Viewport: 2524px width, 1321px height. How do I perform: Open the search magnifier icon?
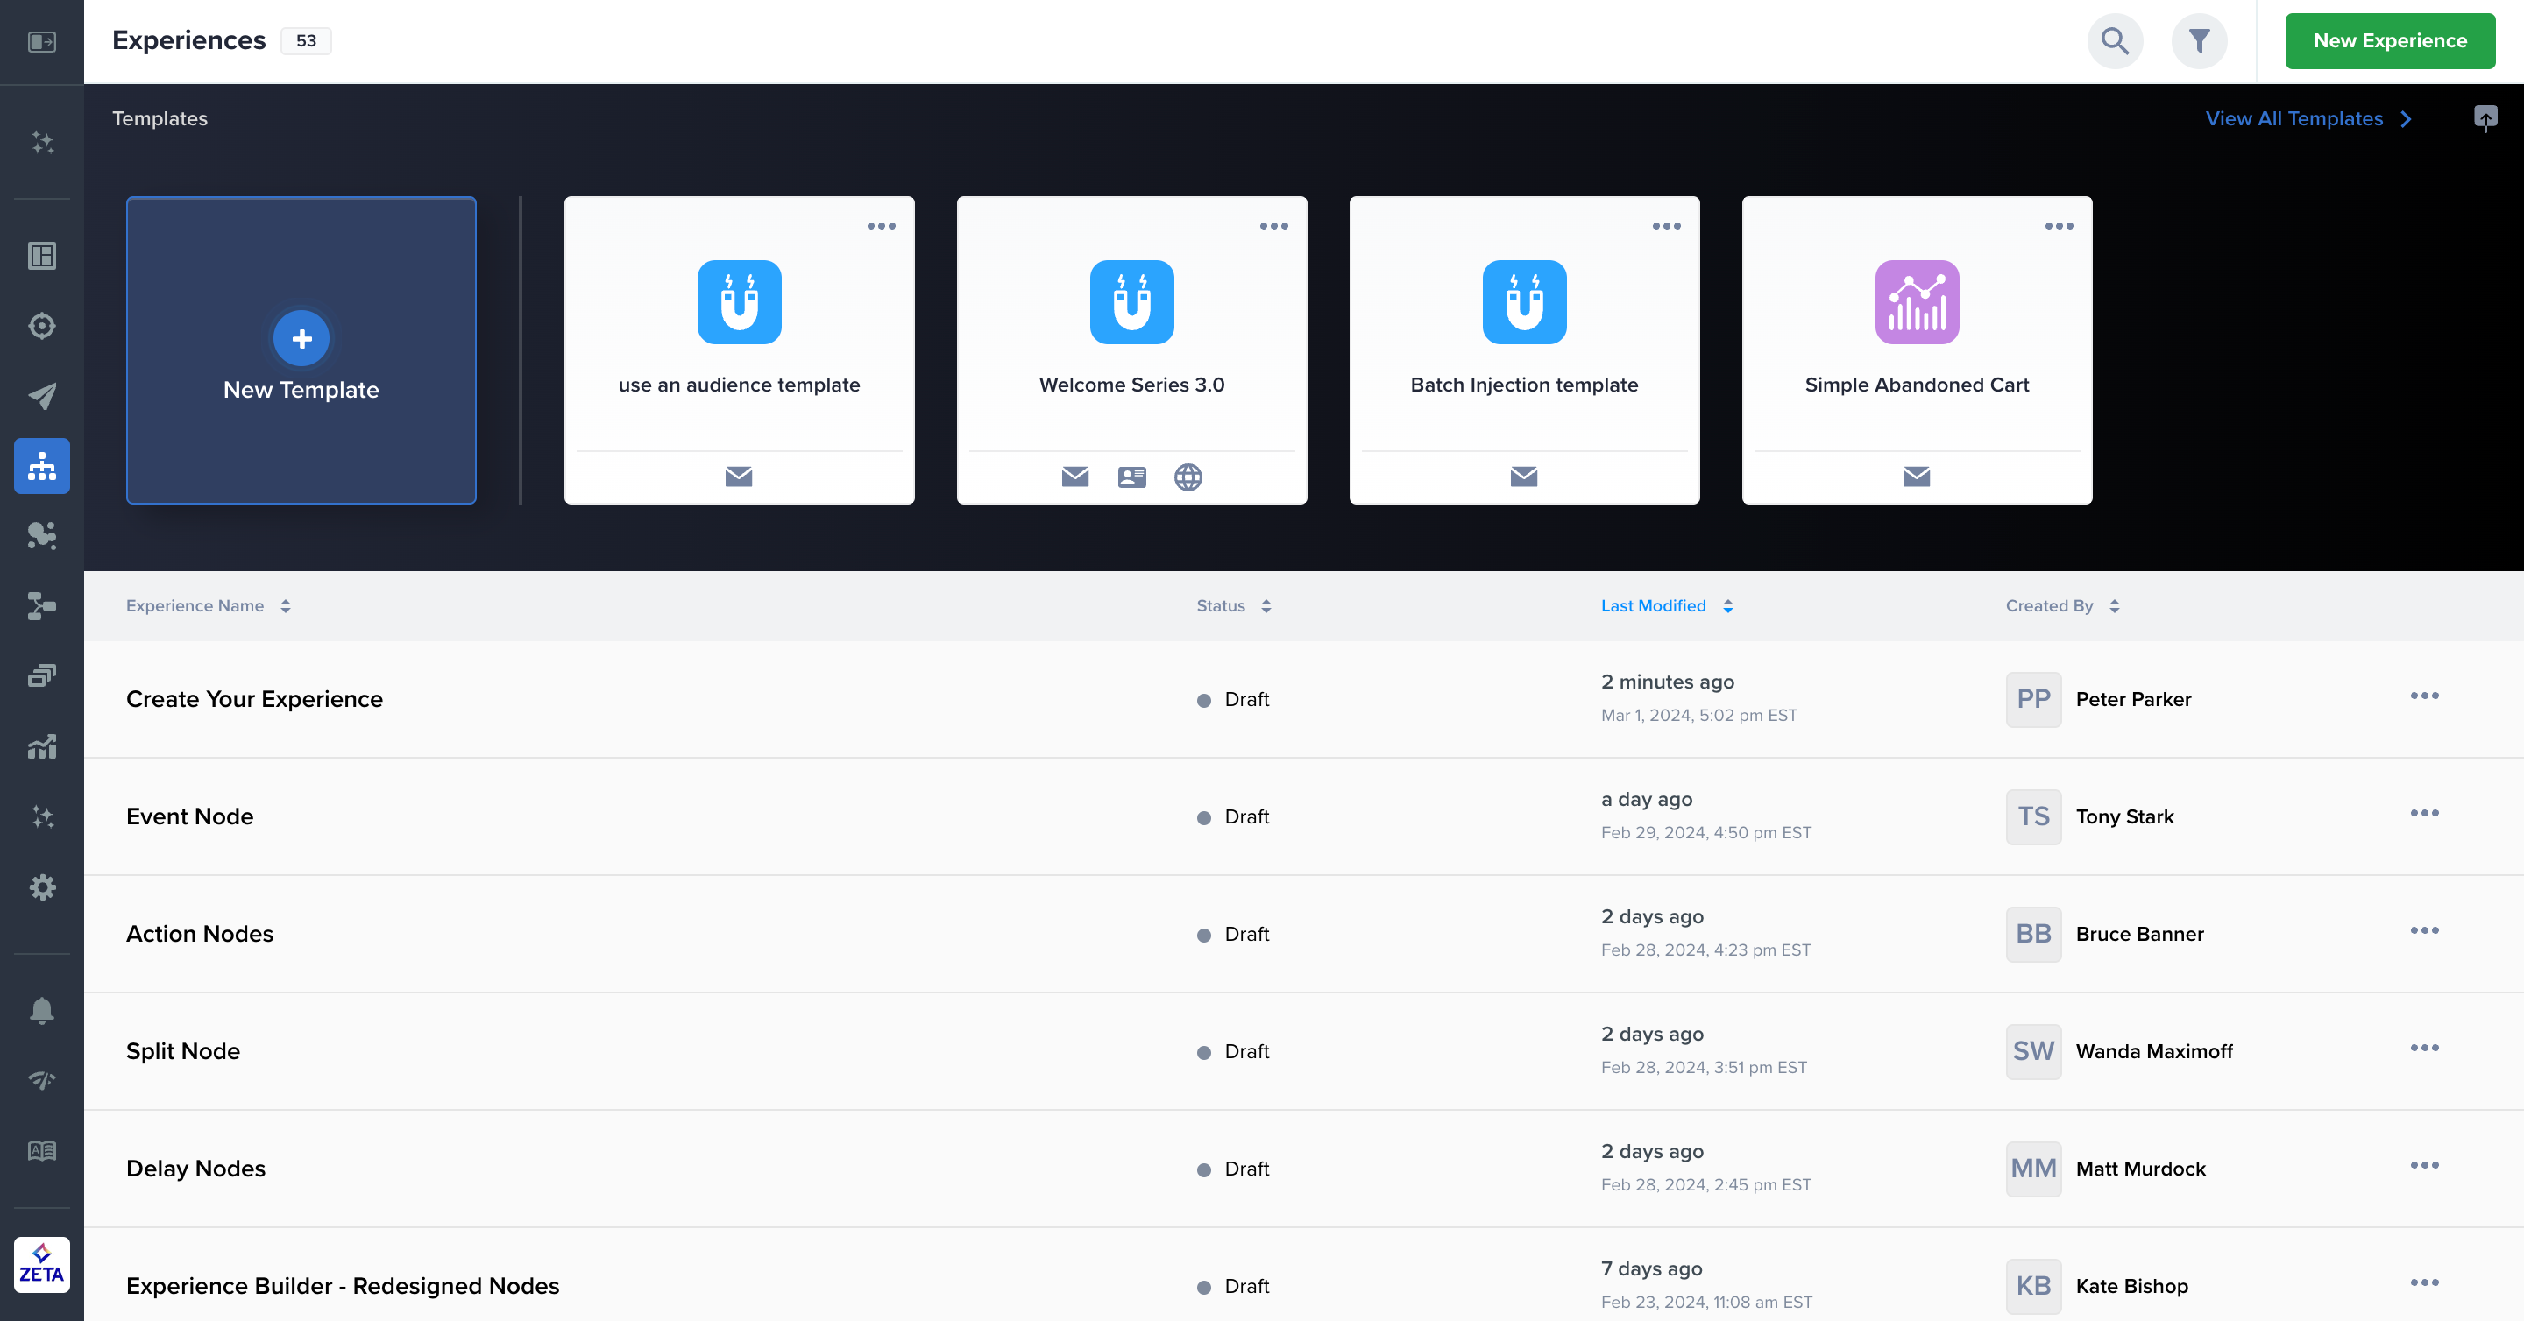(2115, 41)
